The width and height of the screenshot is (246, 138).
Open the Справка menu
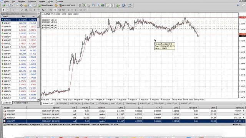coord(59,2)
